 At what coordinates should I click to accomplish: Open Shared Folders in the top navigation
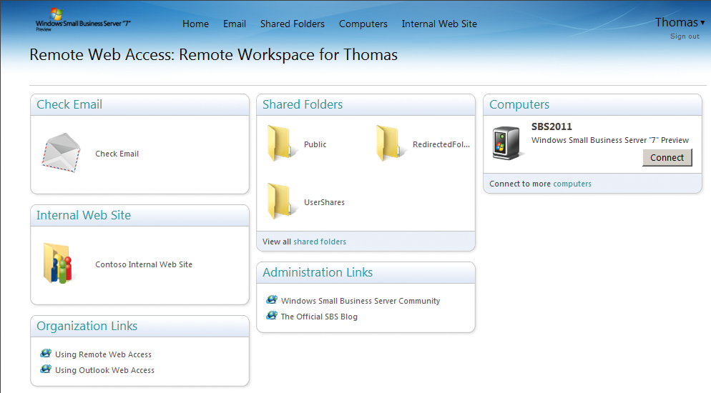[x=293, y=24]
